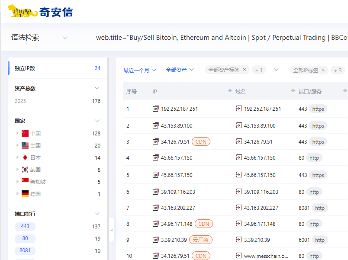
Task: Expand the asset tag chevron dropdown
Action: pos(276,70)
